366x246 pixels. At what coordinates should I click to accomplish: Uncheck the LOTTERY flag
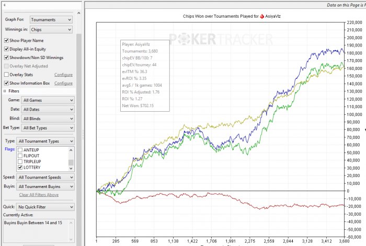coord(20,168)
